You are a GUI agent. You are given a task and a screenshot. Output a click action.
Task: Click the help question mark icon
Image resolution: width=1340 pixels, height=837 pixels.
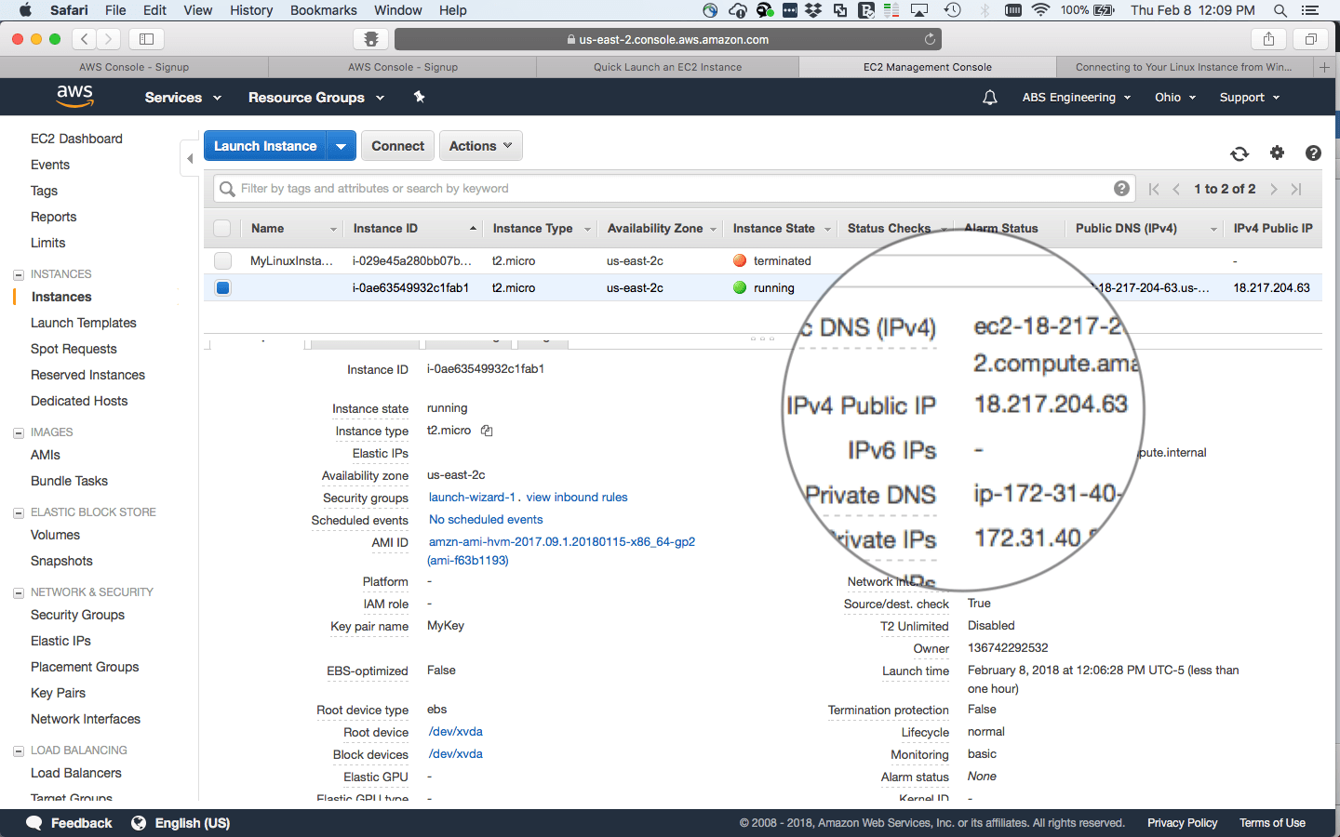(1313, 153)
